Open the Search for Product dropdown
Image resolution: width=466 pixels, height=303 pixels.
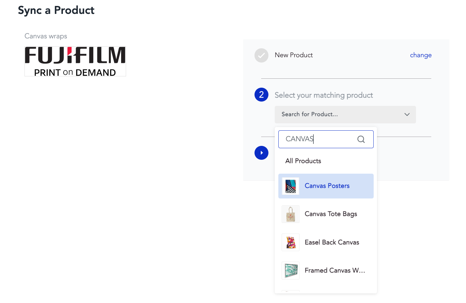pos(345,114)
